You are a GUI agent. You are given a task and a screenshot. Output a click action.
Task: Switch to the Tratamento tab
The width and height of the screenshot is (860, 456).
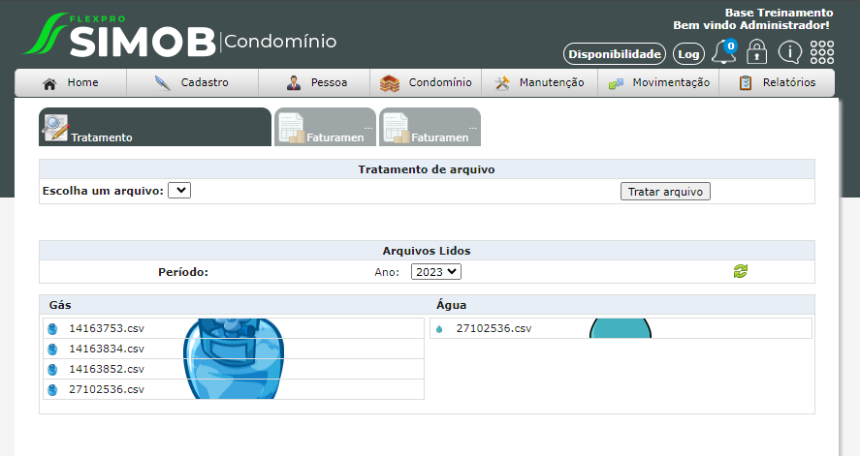click(x=155, y=127)
